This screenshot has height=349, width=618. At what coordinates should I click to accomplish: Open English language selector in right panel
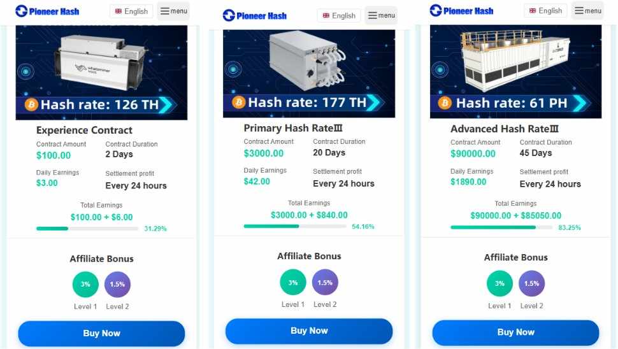(545, 11)
